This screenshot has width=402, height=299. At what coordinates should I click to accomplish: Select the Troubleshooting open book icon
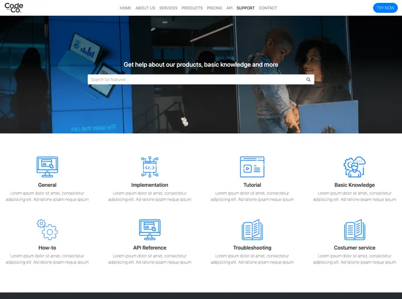[252, 230]
